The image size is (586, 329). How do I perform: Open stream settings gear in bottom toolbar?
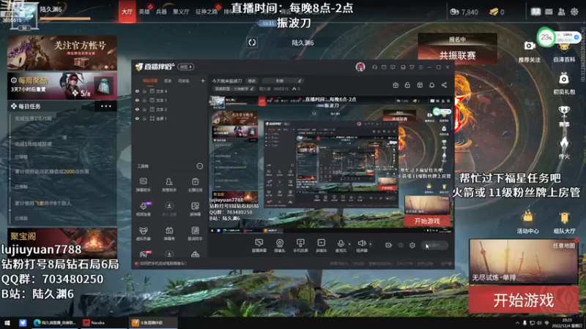coord(412,245)
